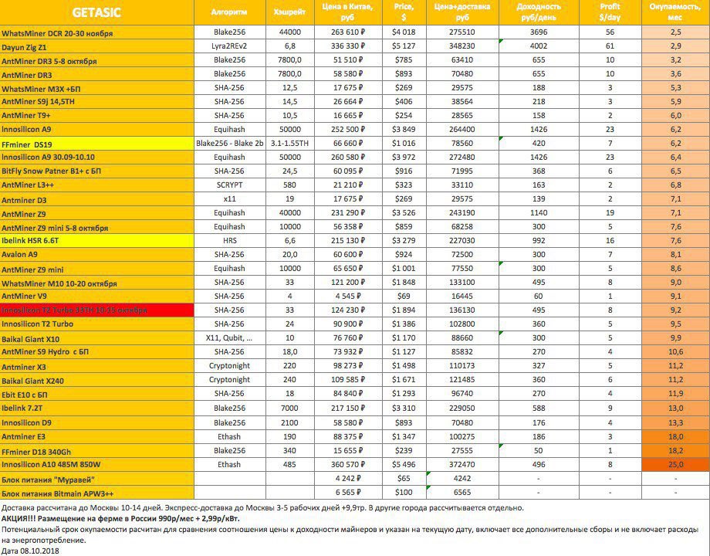Click the 'Innosilicon D9' cell

[97, 422]
